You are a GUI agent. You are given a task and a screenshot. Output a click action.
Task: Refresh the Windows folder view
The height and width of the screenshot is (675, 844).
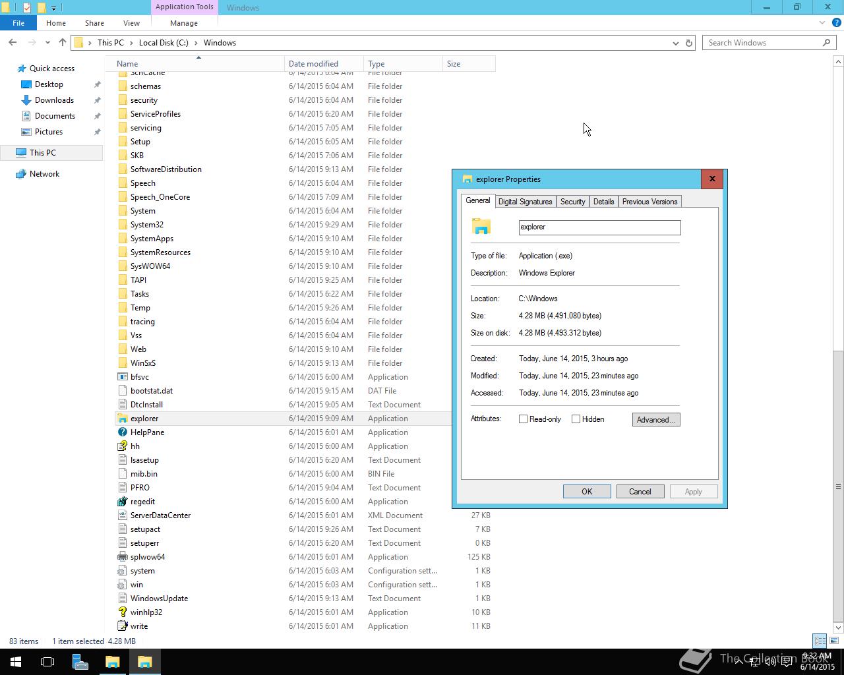pos(689,43)
